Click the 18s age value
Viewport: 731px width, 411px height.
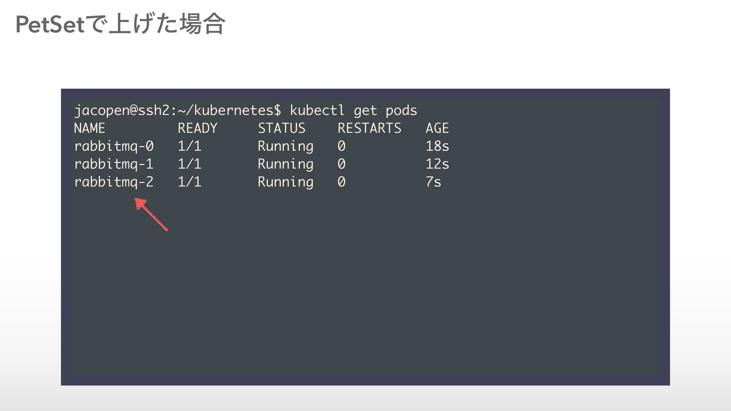coord(437,146)
